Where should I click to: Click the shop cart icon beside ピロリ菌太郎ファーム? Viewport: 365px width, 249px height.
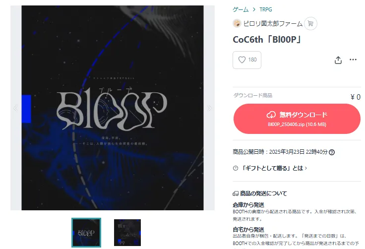click(310, 23)
